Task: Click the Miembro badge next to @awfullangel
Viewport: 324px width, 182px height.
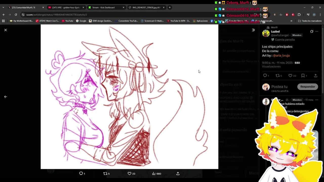Action: [297, 35]
